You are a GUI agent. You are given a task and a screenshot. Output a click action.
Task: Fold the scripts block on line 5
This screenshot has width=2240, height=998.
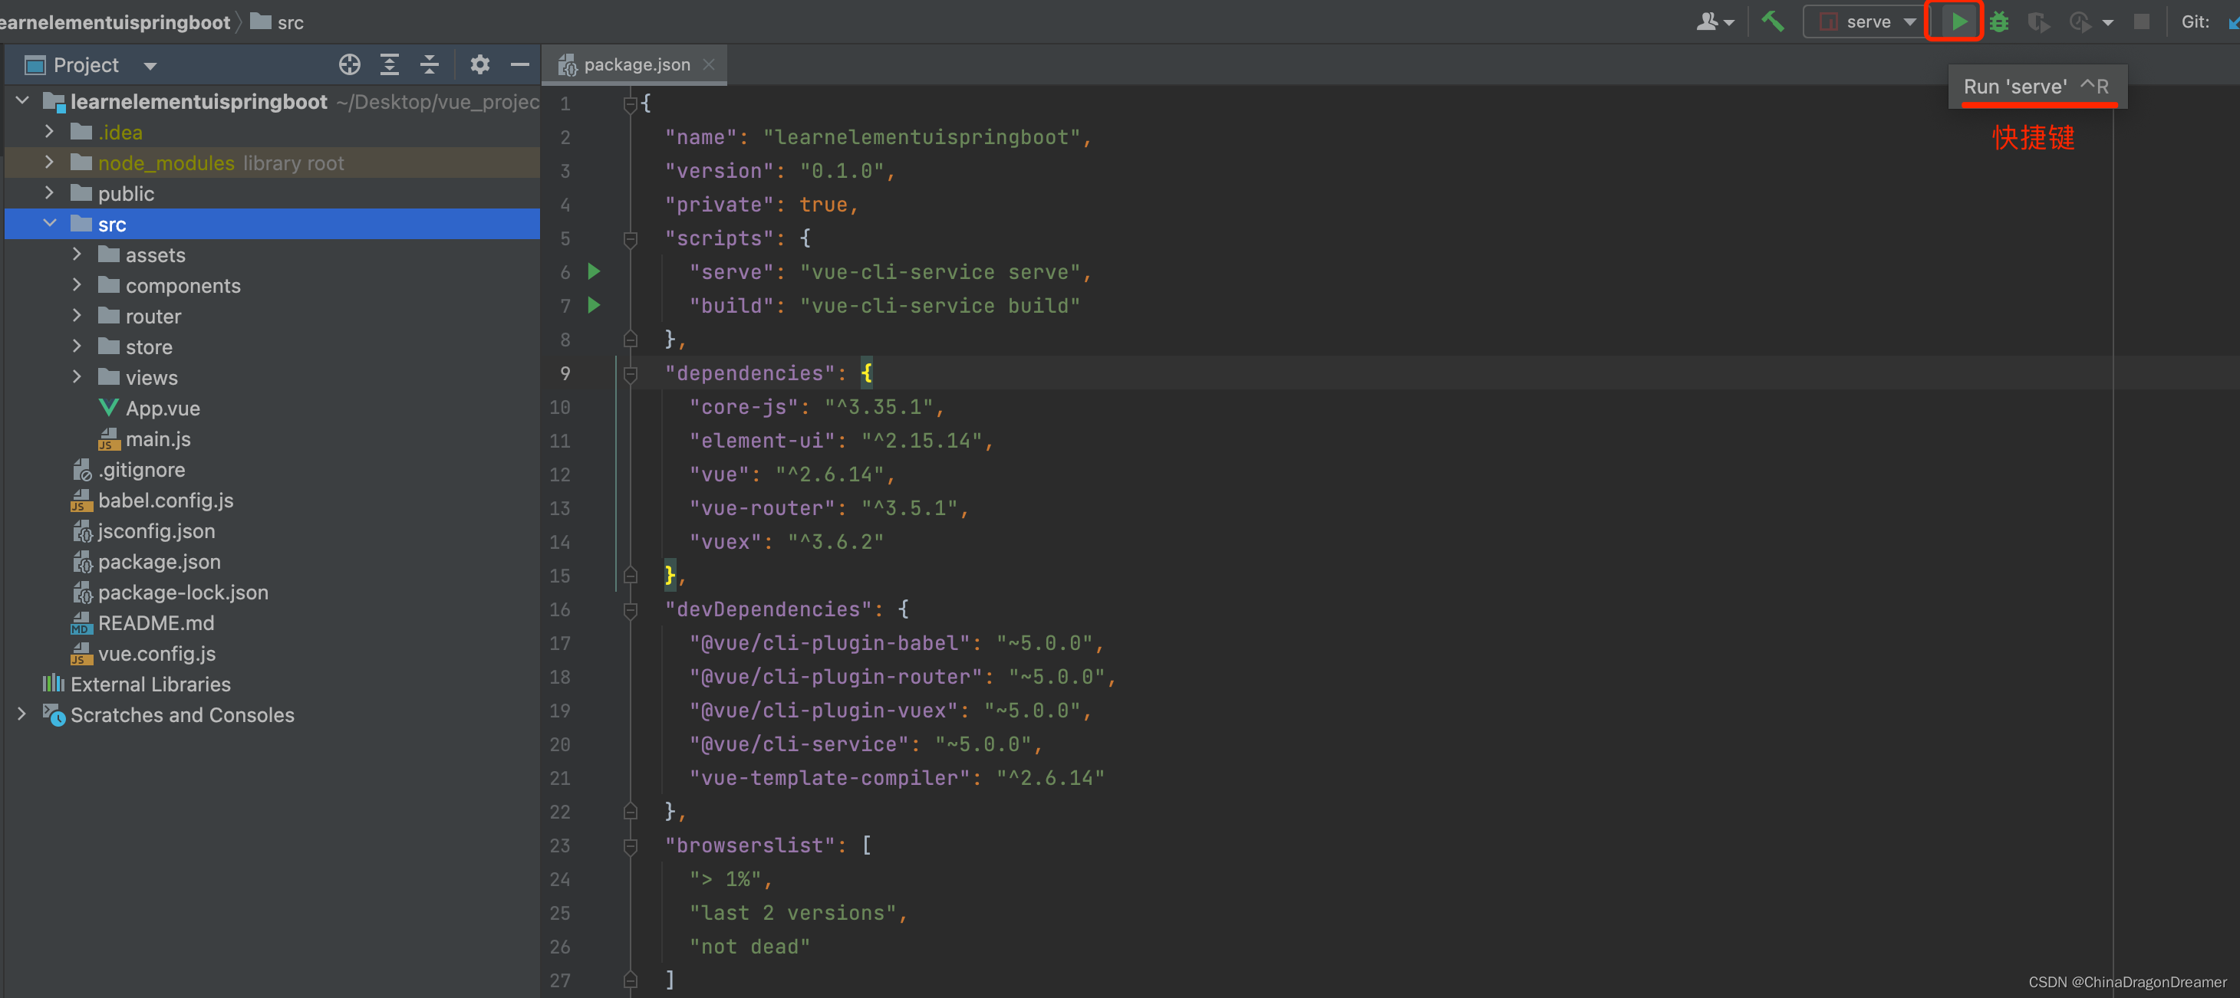(x=631, y=239)
